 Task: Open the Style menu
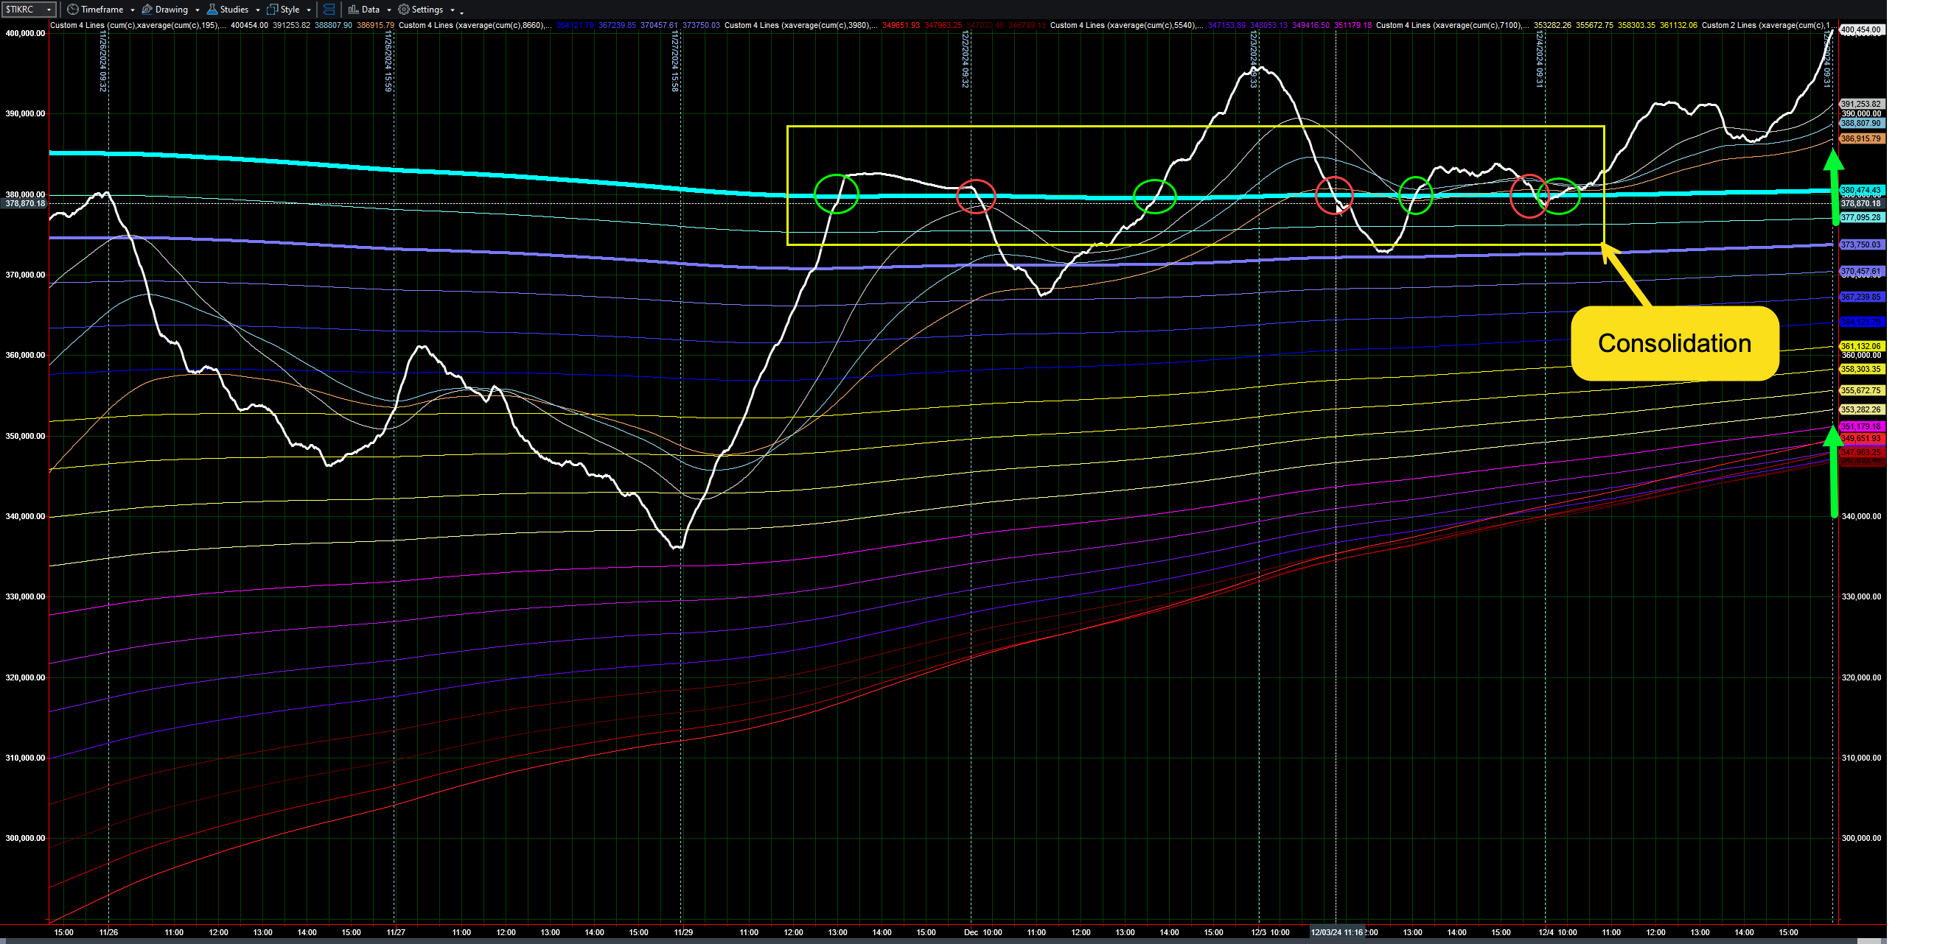click(x=290, y=10)
